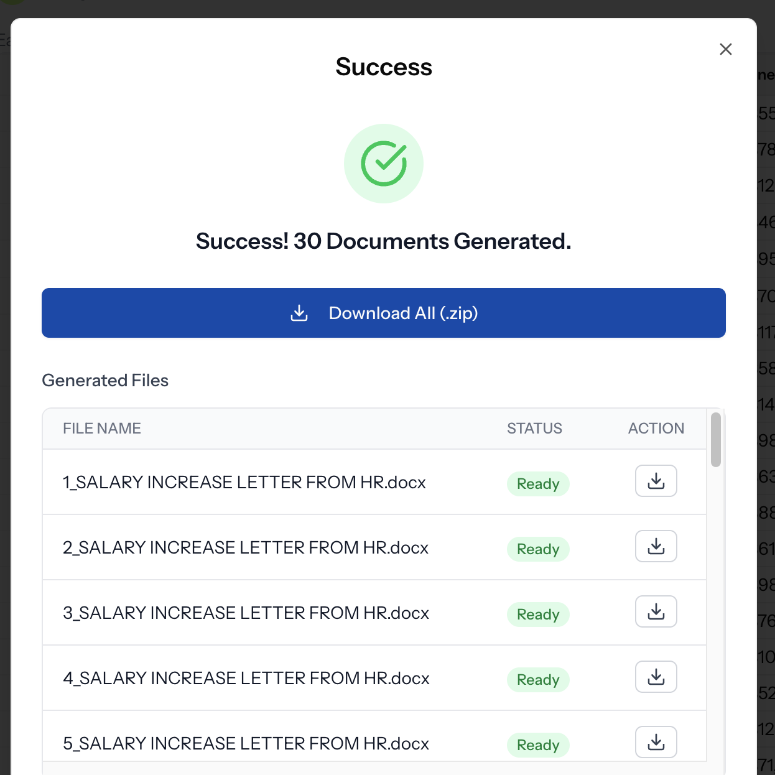Download the 2_SALARY INCREASE LETTER file
Screen dimensions: 775x775
[656, 546]
